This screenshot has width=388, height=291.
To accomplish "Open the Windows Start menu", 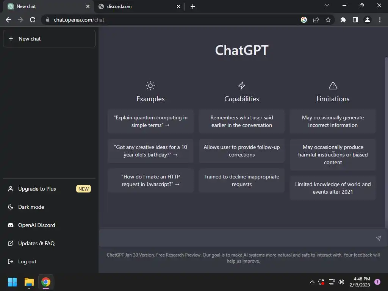I will tap(12, 282).
